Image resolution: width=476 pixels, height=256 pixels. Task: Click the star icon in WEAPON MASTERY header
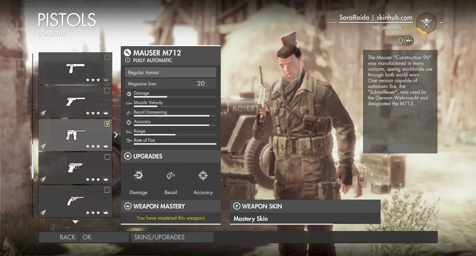pyautogui.click(x=127, y=206)
